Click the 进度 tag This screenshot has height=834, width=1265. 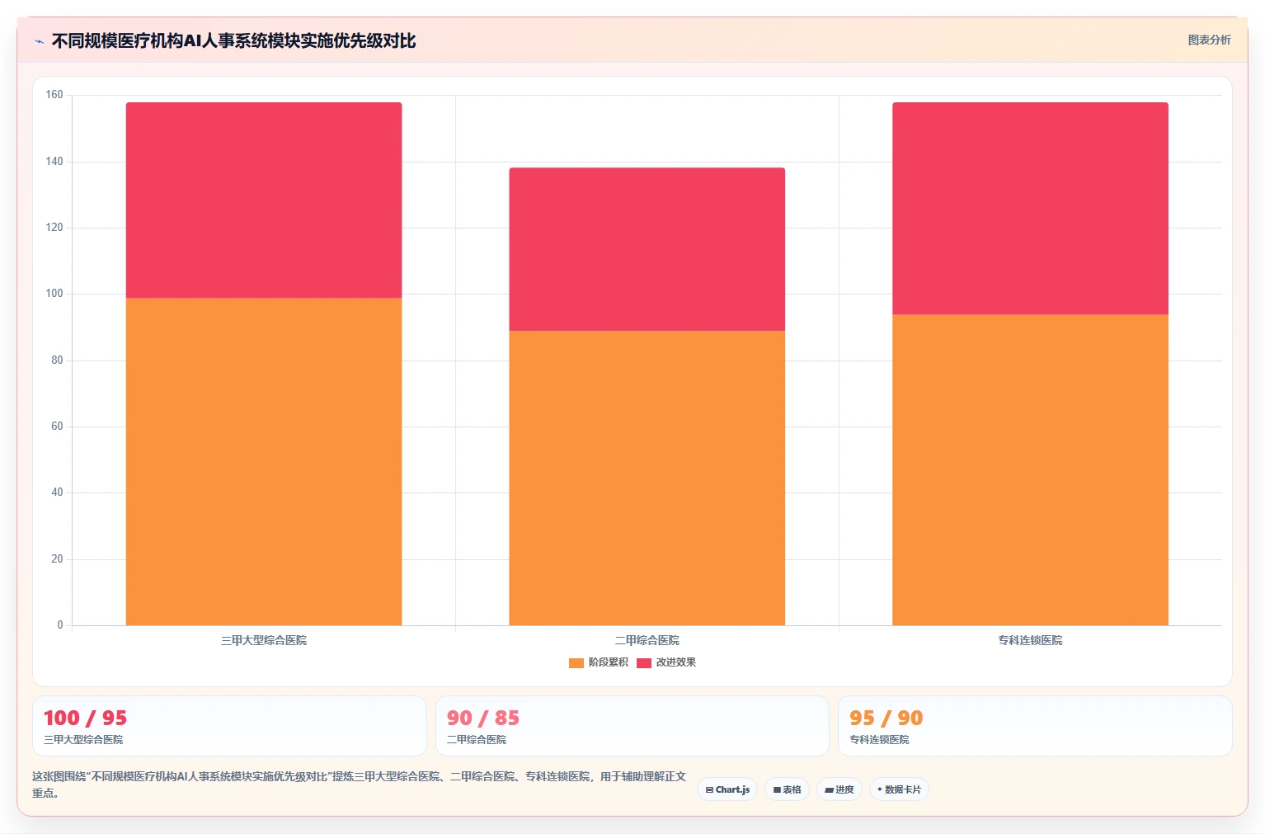tap(839, 789)
